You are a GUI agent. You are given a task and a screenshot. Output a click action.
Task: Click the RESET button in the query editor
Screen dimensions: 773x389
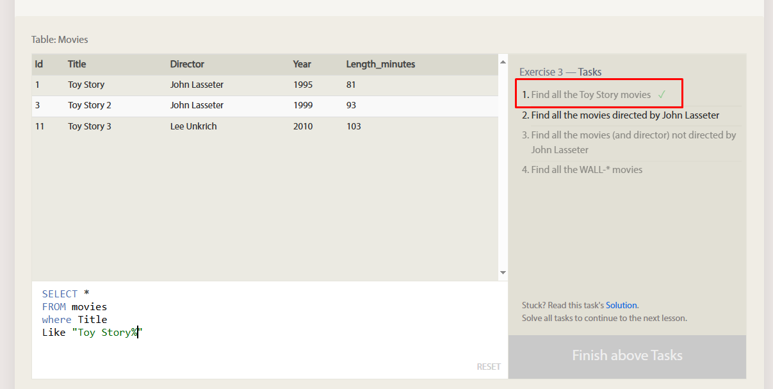[x=489, y=367]
